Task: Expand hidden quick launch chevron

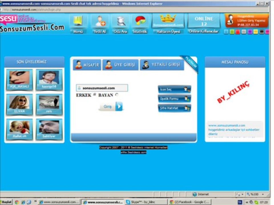Action: 35,201
